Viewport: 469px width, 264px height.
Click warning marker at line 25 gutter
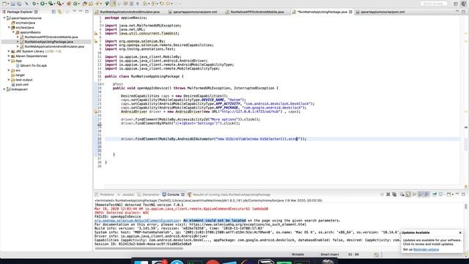[96, 111]
